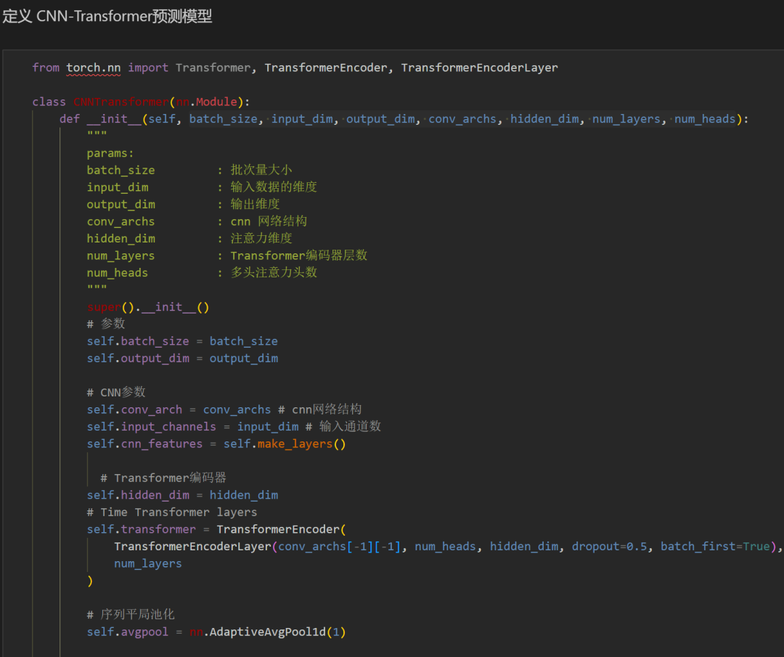Click the comment # 参数
This screenshot has width=784, height=657.
tap(106, 324)
